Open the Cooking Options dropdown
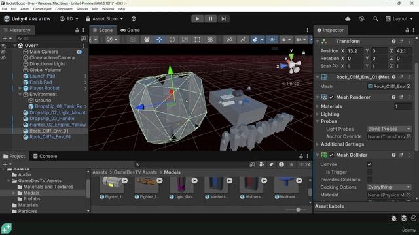The width and height of the screenshot is (419, 235). 389,187
